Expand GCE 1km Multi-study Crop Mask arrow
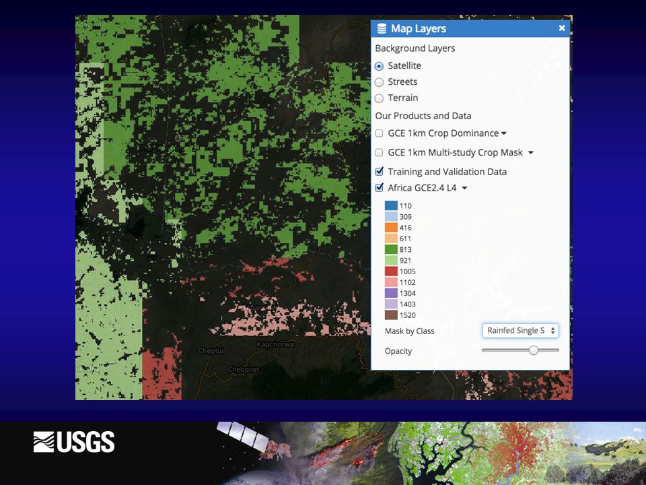646x485 pixels. click(x=531, y=153)
